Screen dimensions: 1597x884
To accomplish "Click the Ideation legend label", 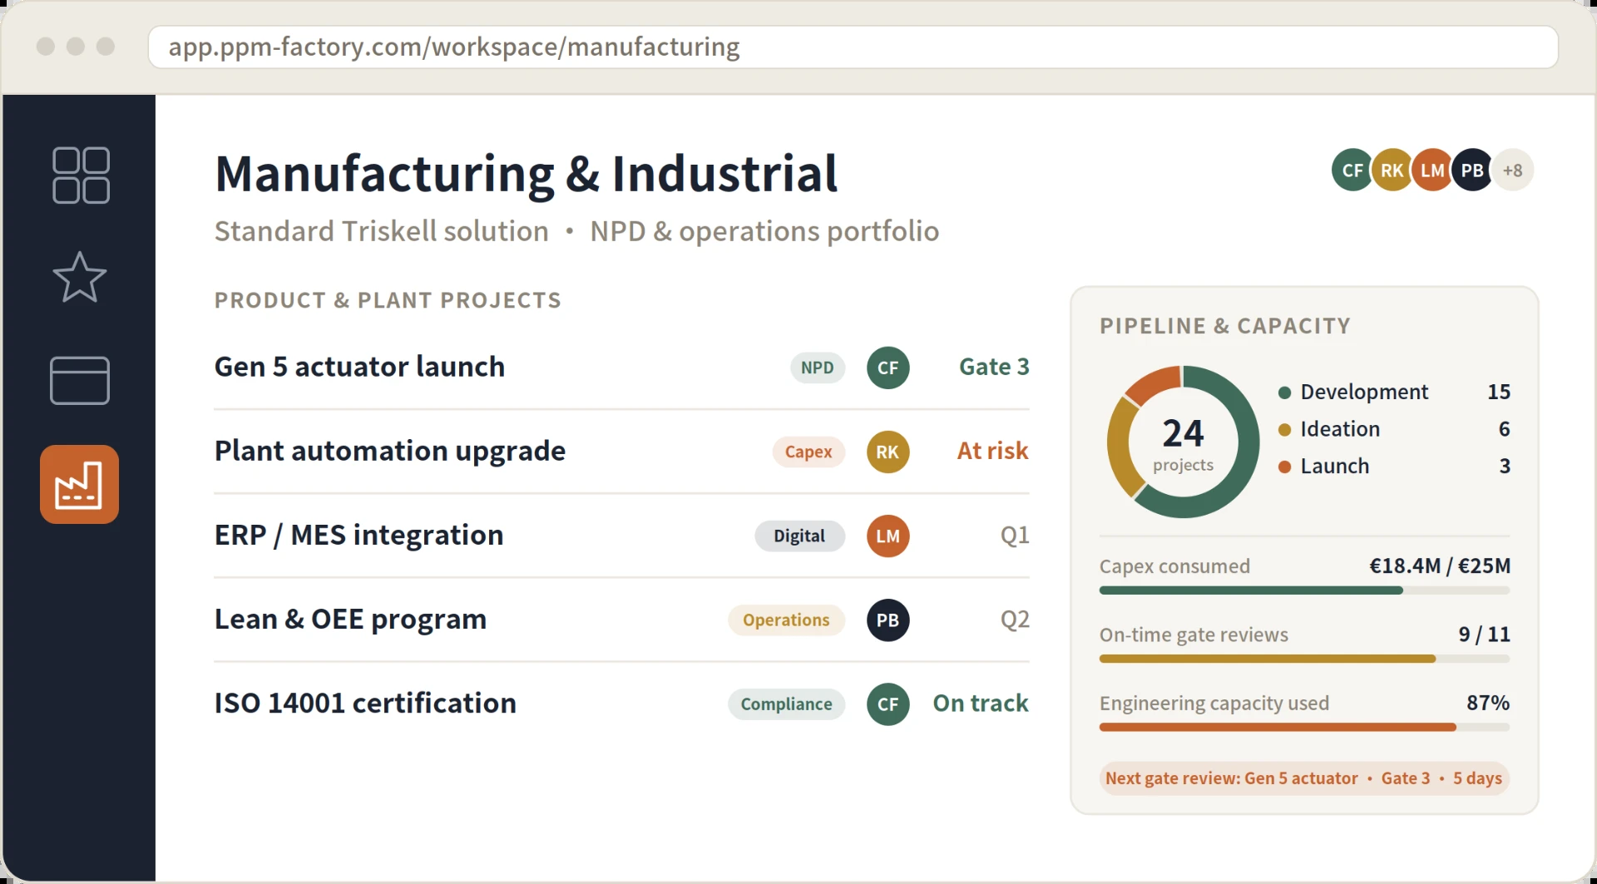I will pos(1340,429).
